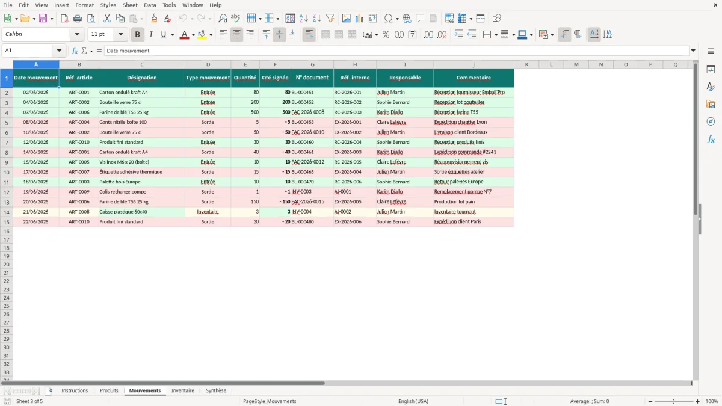Click the formula input line
This screenshot has height=406, width=722.
396,51
